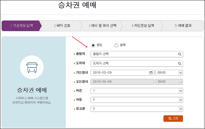Open the 오는일시 time dropdown
Image resolution: width=205 pixels, height=129 pixels.
[169, 82]
